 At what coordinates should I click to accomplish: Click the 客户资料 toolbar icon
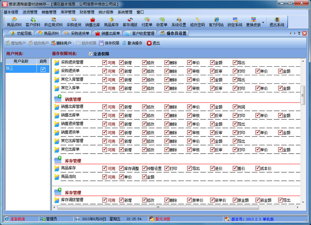click(x=33, y=22)
